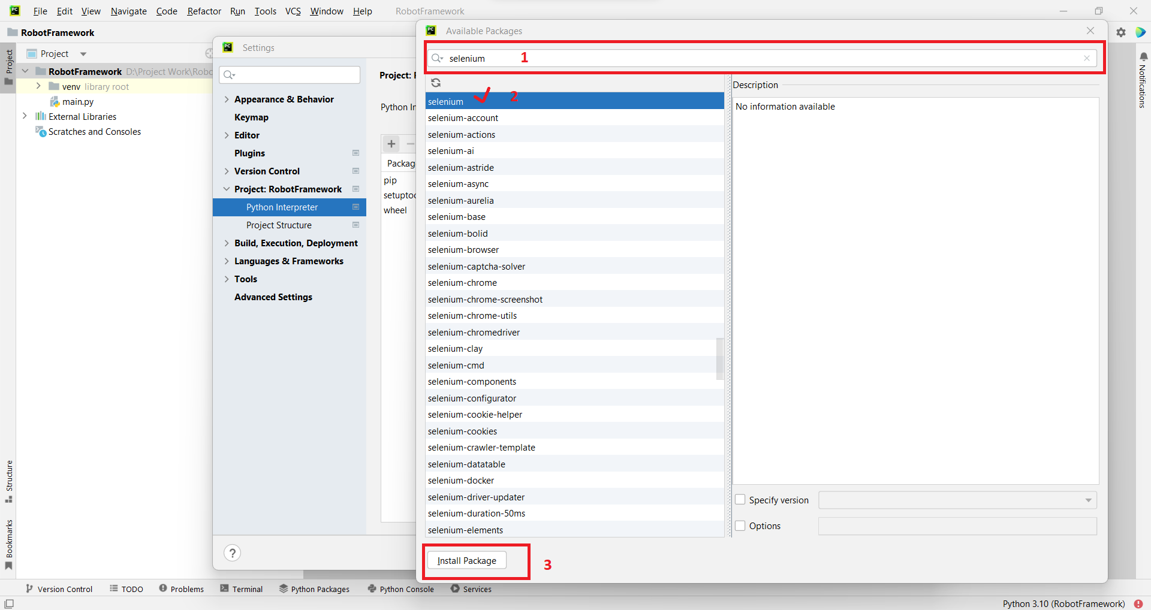Viewport: 1151px width, 610px height.
Task: Clear the selenium search query with the X icon
Action: 1087,58
